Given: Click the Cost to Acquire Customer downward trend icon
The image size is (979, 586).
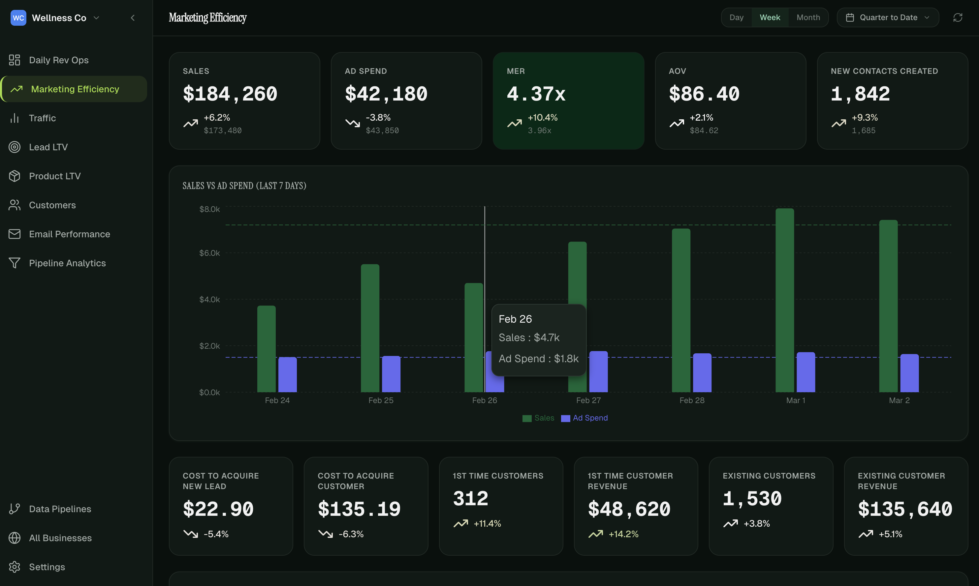Looking at the screenshot, I should (x=326, y=534).
